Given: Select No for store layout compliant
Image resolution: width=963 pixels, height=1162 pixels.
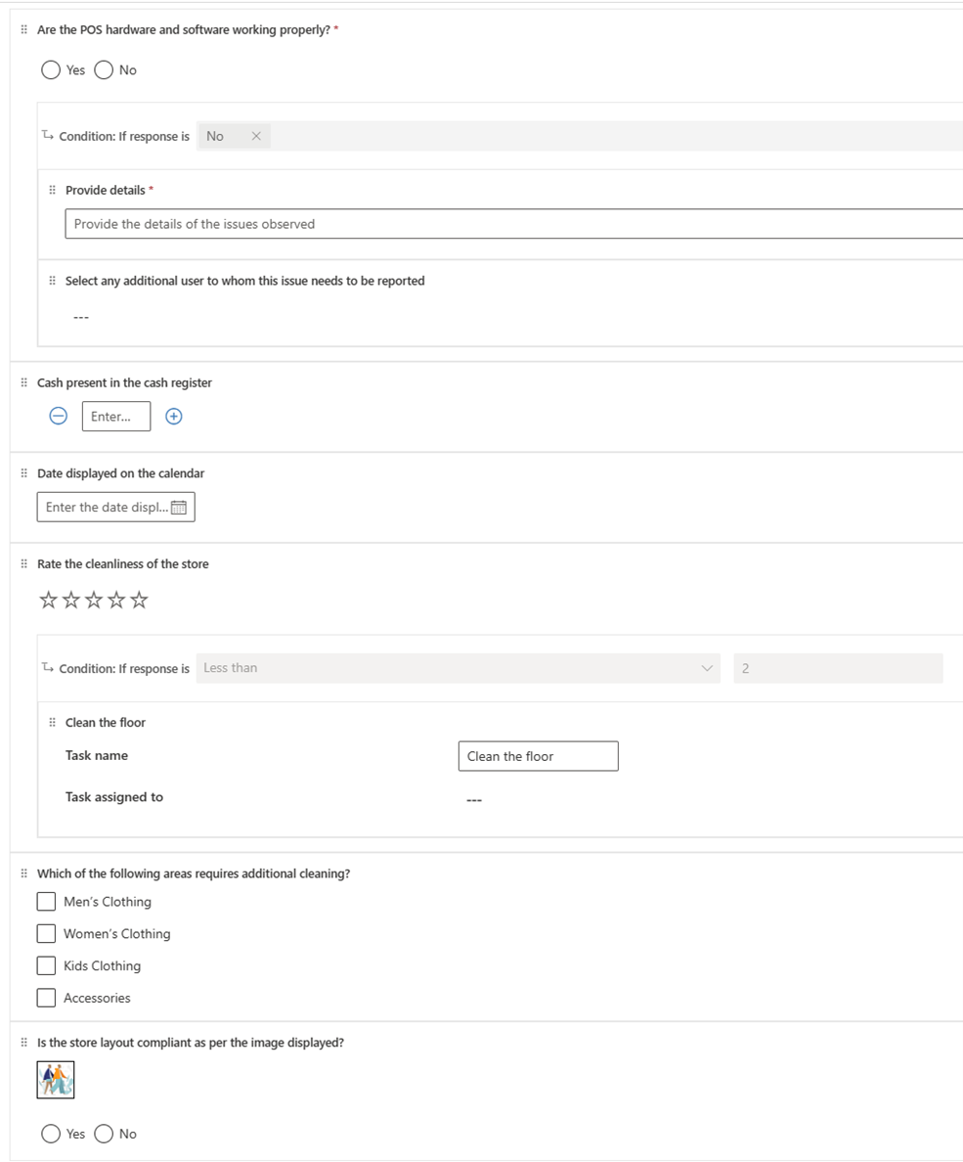Looking at the screenshot, I should [104, 1134].
